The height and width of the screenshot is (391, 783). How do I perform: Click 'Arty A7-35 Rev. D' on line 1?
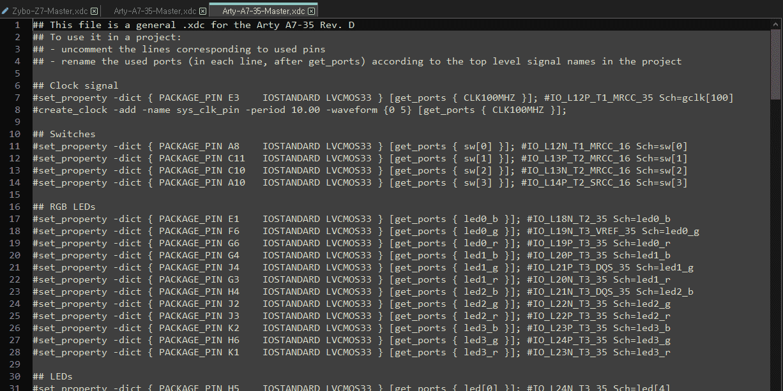pos(305,25)
